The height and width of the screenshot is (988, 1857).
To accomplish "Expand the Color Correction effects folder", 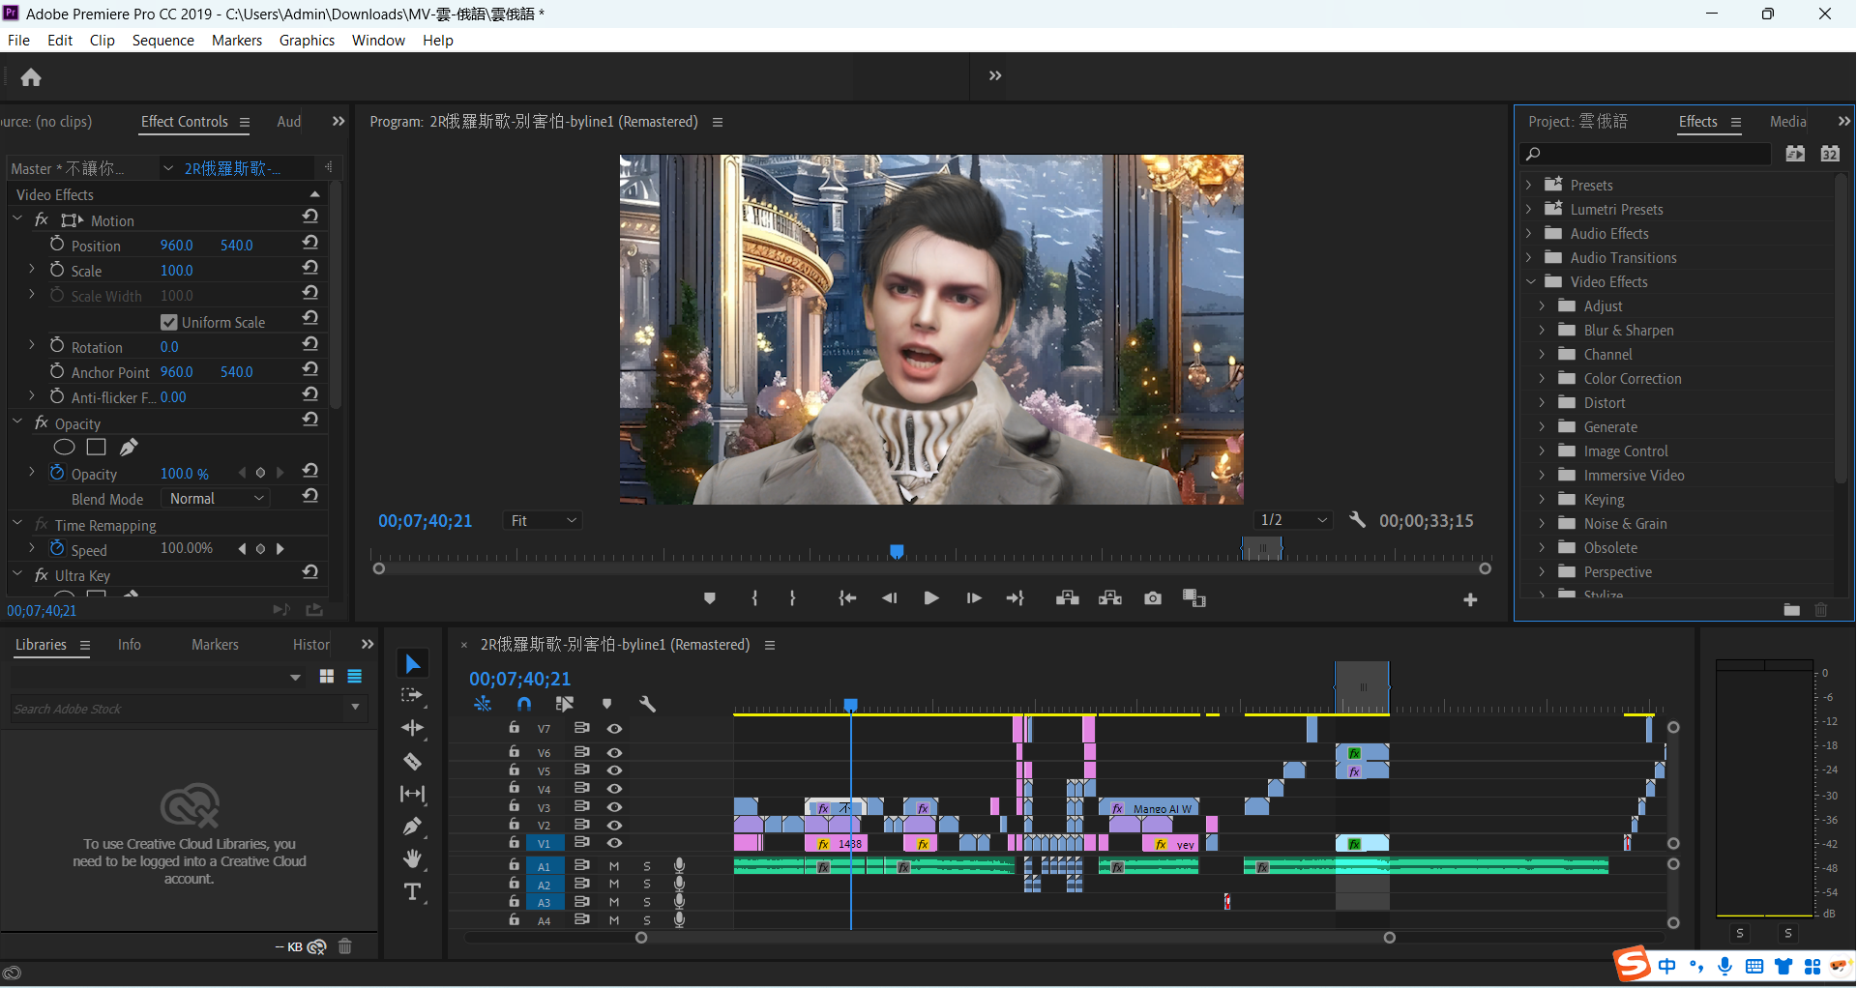I will (x=1542, y=379).
